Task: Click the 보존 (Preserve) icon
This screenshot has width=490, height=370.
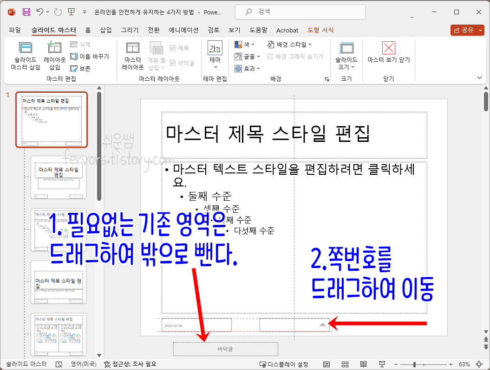Action: pyautogui.click(x=74, y=69)
